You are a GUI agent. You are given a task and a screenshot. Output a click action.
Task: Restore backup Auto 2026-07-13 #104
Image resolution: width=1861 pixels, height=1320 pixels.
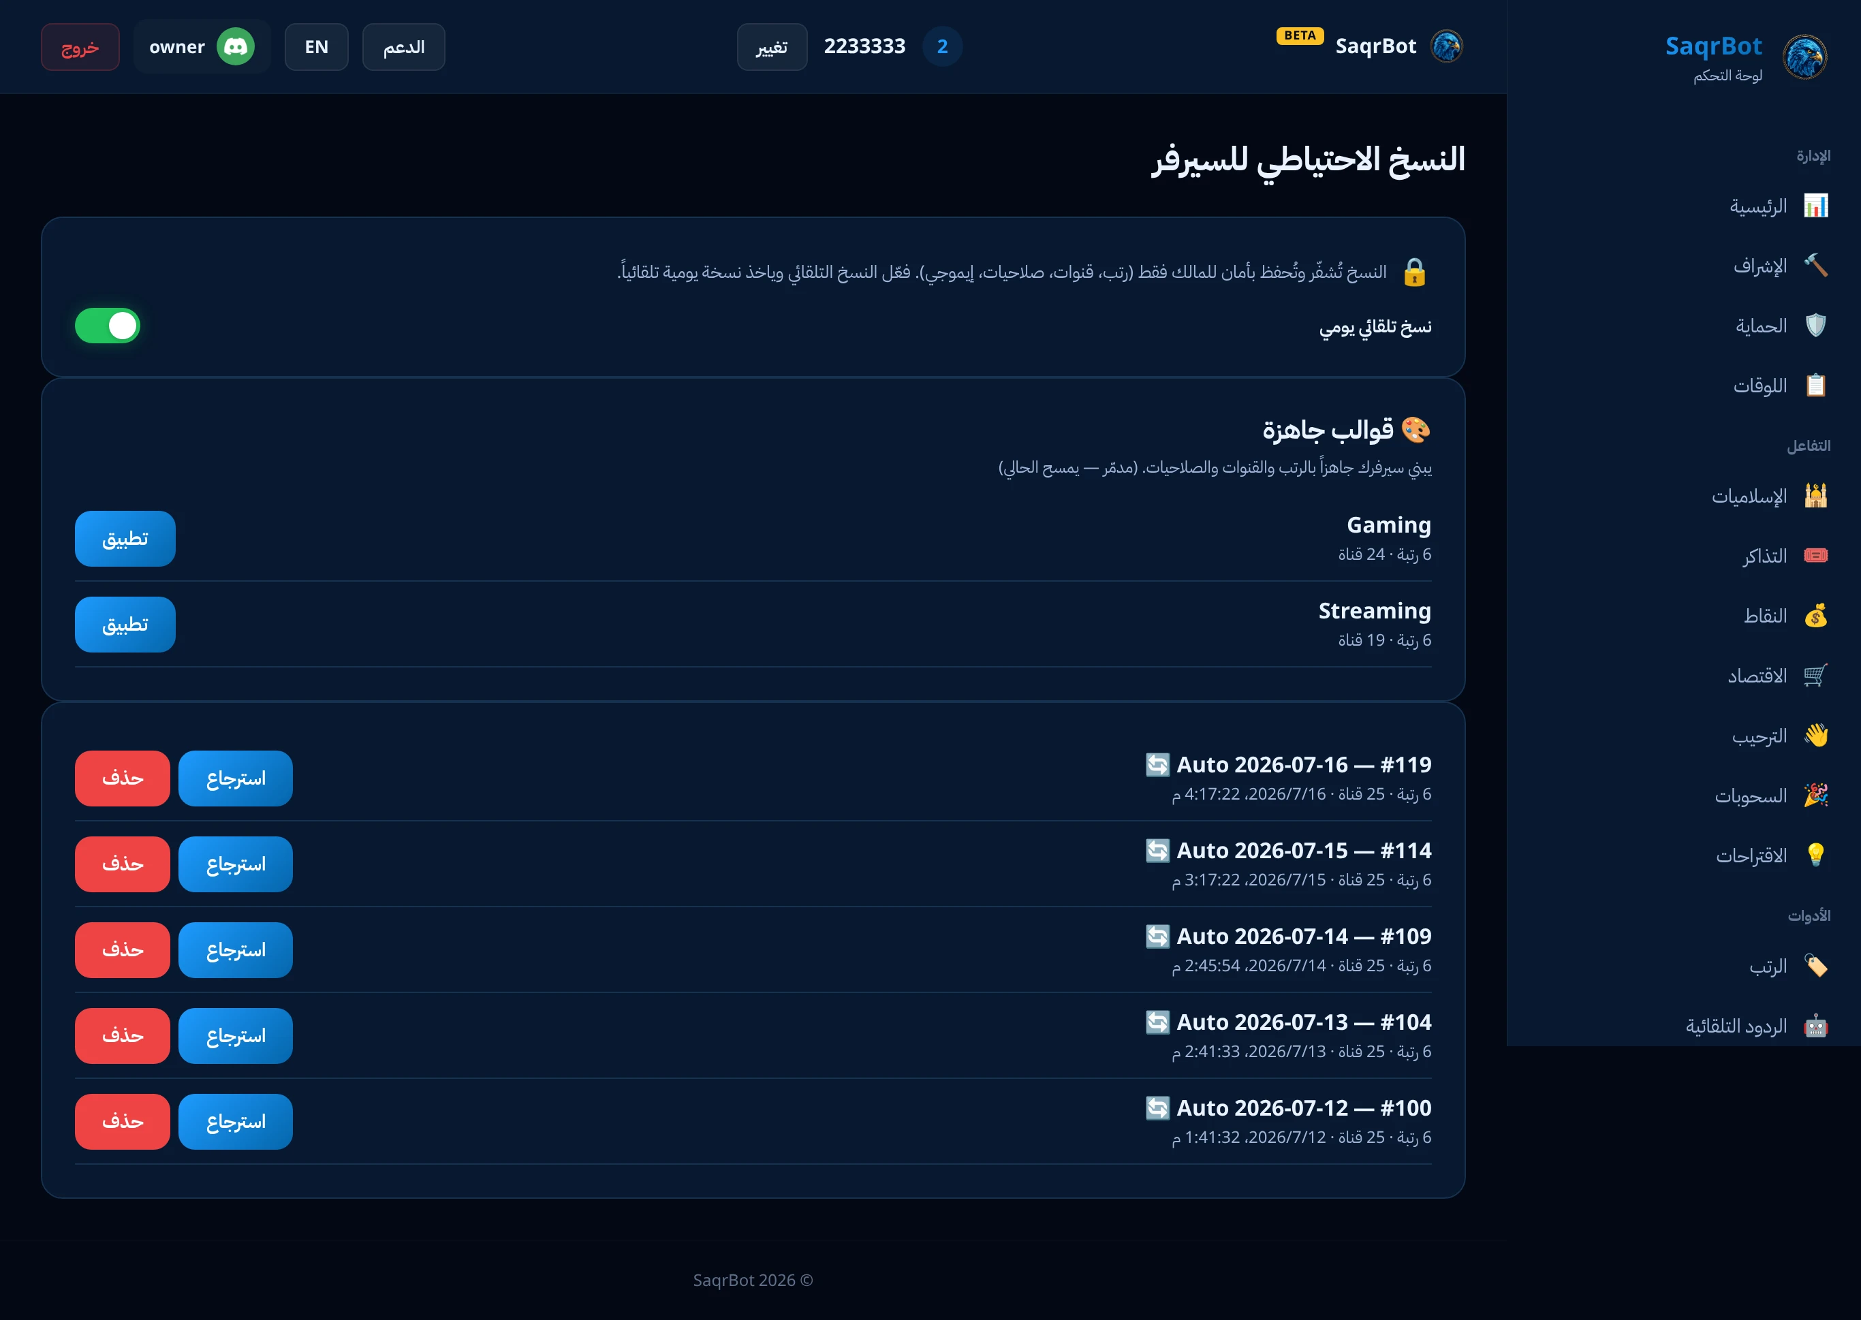tap(236, 1035)
